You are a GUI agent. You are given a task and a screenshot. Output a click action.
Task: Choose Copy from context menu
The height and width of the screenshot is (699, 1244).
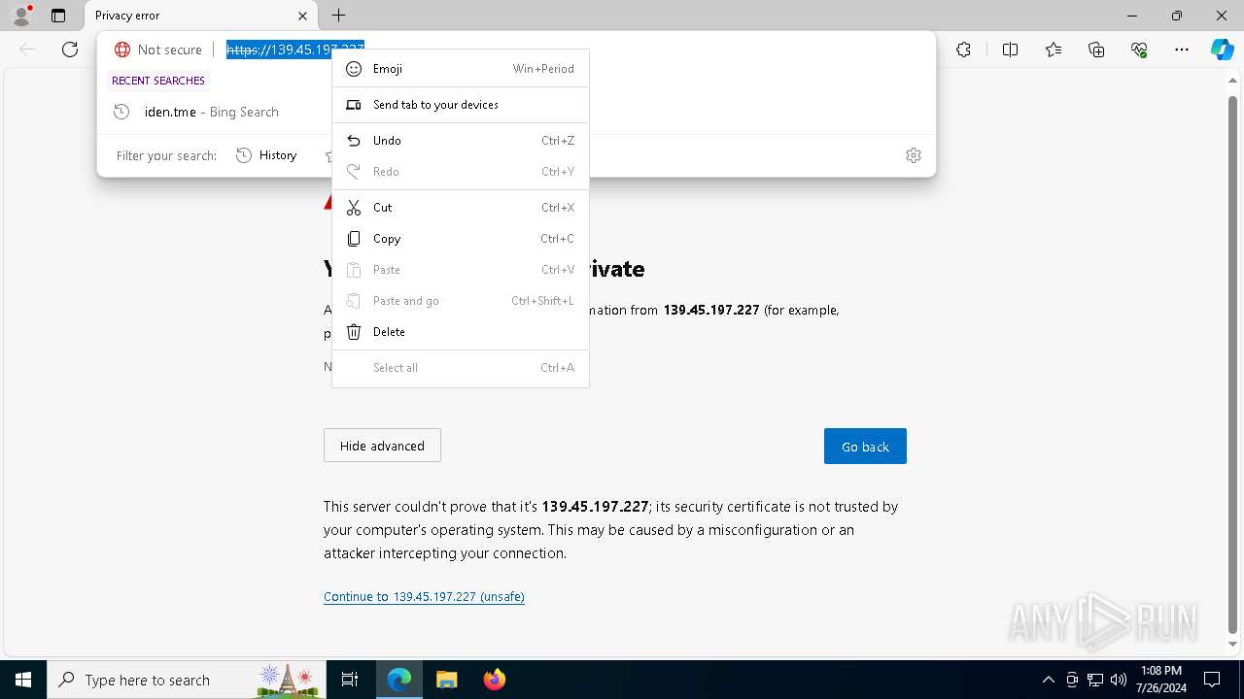461,239
